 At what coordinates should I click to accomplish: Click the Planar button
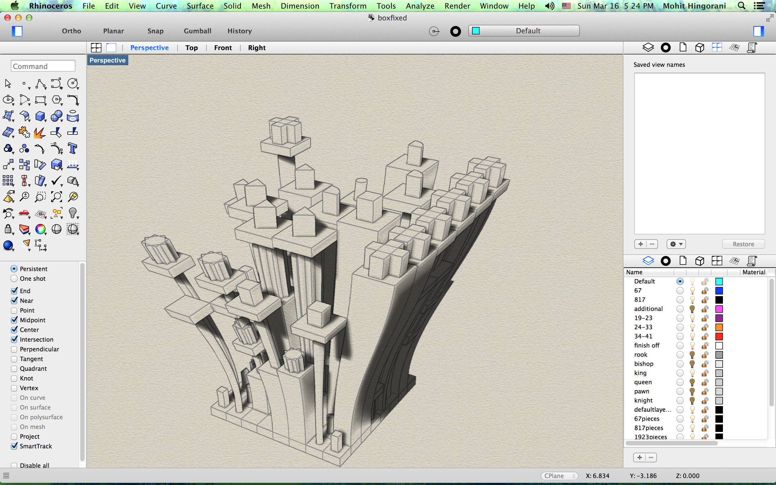tap(113, 31)
